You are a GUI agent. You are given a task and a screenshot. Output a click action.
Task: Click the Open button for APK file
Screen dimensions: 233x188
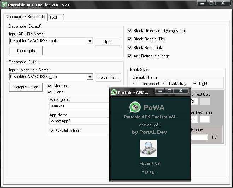point(108,42)
